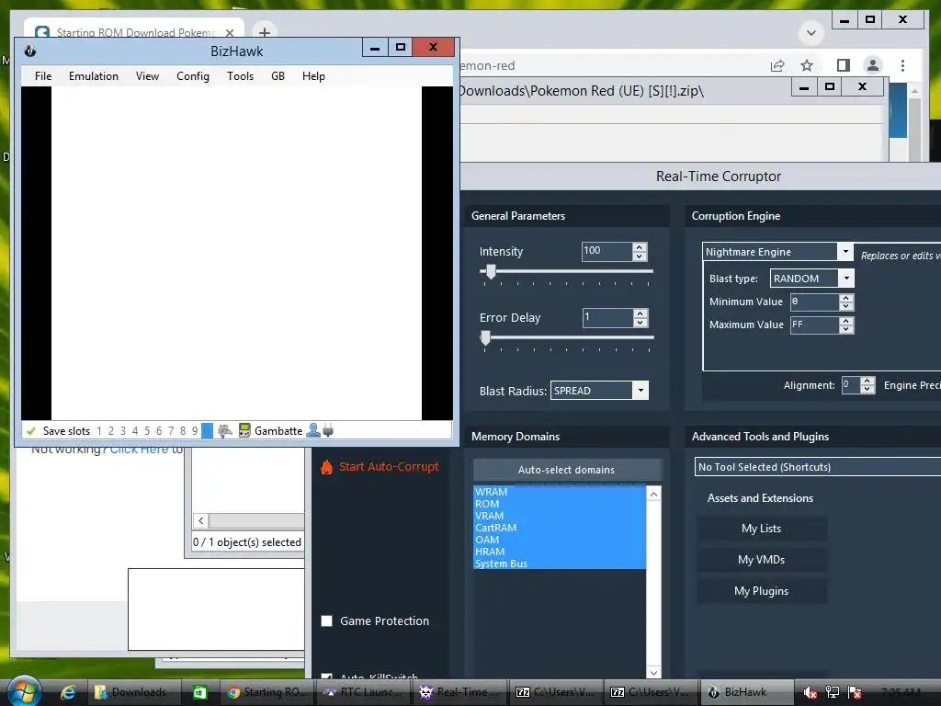Toggle Chrome's side panel icon
The height and width of the screenshot is (706, 941).
point(844,65)
